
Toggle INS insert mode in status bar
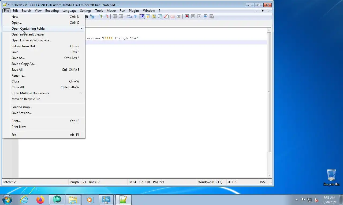click(262, 182)
